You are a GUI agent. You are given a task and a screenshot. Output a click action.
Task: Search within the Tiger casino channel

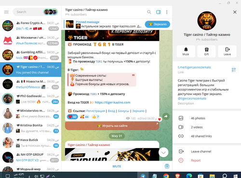click(x=149, y=12)
